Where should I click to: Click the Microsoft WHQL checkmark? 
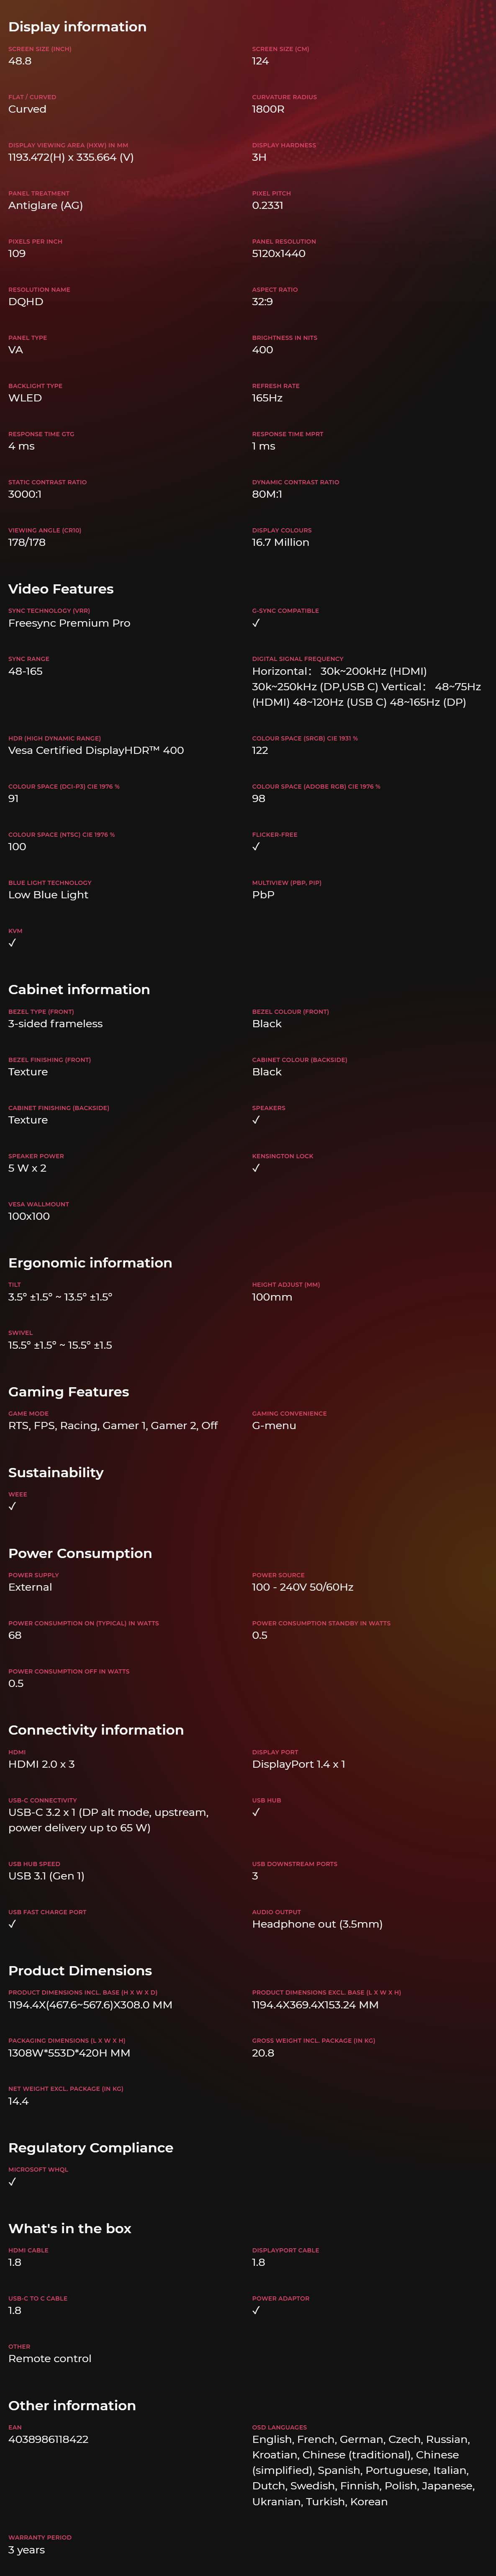pos(12,2182)
